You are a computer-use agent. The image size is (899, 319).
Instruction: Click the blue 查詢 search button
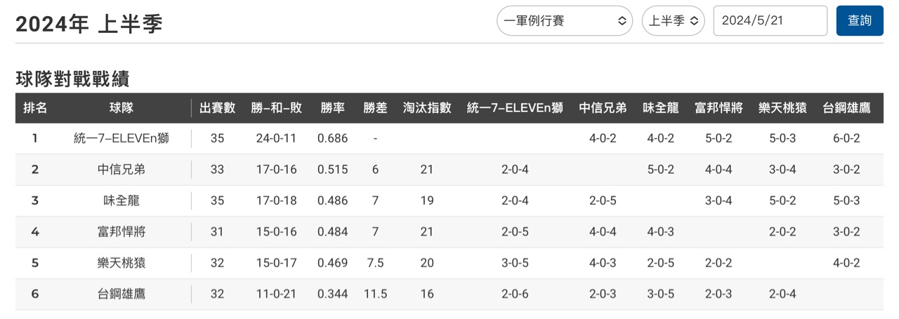860,21
